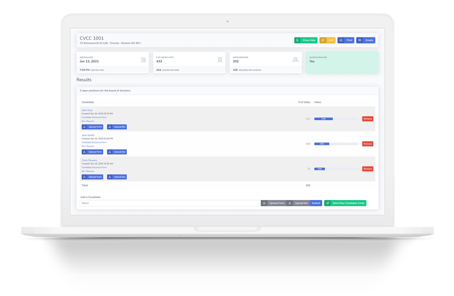Click the paper plane icon on Send New Candidate Email
This screenshot has width=454, height=296.
[327, 203]
